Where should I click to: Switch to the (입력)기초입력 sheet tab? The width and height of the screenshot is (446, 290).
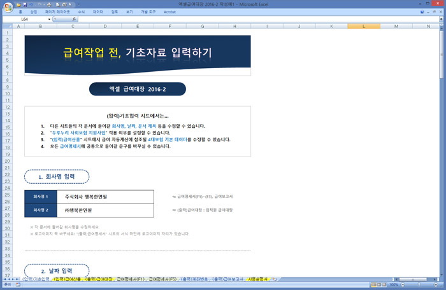pyautogui.click(x=36, y=279)
